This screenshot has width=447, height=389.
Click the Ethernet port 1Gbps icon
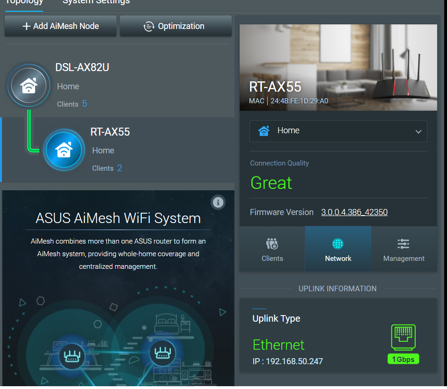403,337
